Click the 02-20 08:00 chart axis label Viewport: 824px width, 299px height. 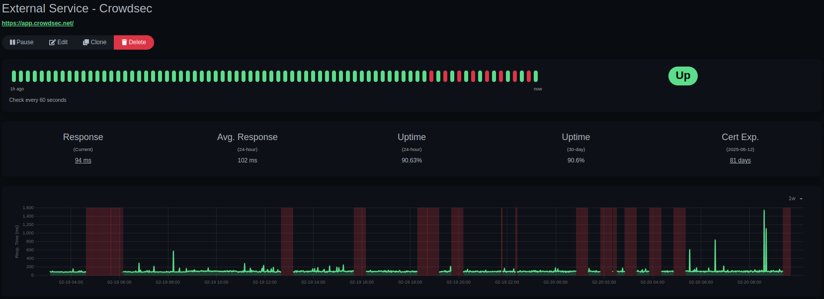click(749, 282)
